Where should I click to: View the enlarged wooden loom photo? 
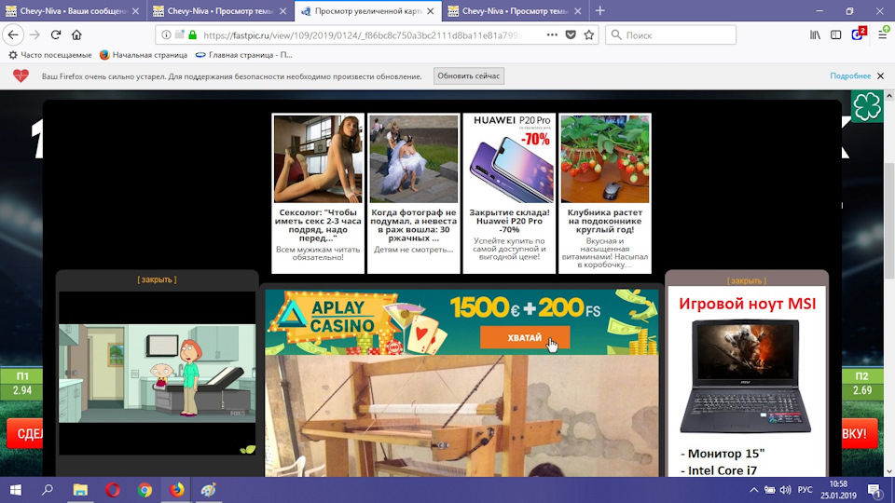pos(461,415)
